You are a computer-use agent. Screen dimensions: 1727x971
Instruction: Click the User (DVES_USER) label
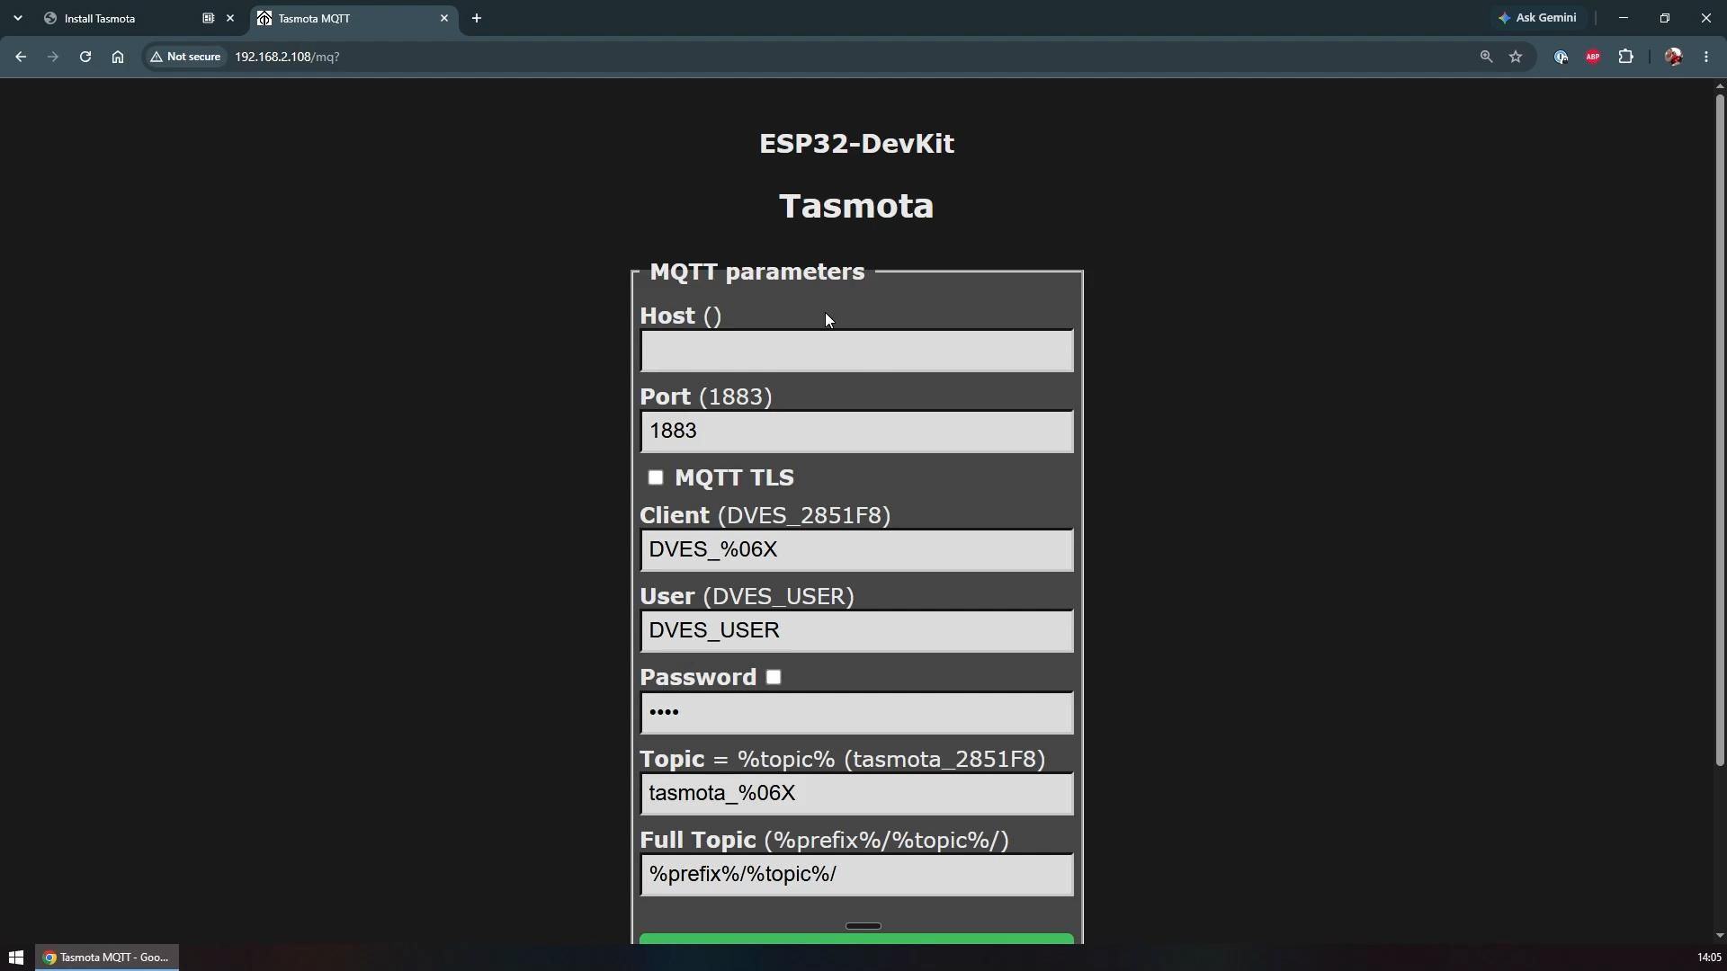coord(747,596)
